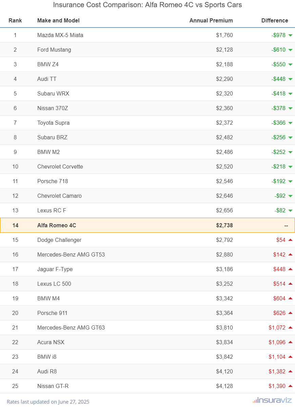The width and height of the screenshot is (295, 407).
Task: Select the Subaru BRZ model name
Action: coord(52,137)
